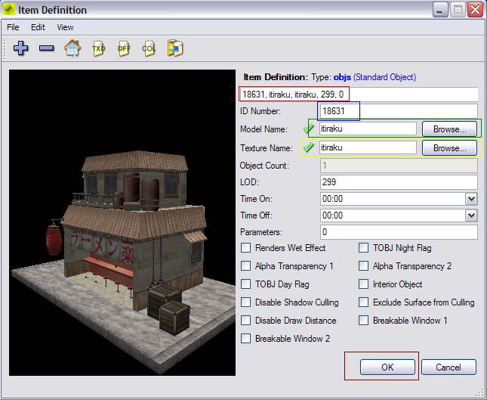
Task: Toggle Breakable Window 2 checkbox
Action: pyautogui.click(x=245, y=339)
